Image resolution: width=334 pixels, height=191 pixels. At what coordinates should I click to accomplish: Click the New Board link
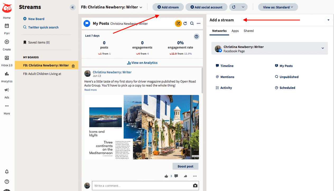coord(34,19)
